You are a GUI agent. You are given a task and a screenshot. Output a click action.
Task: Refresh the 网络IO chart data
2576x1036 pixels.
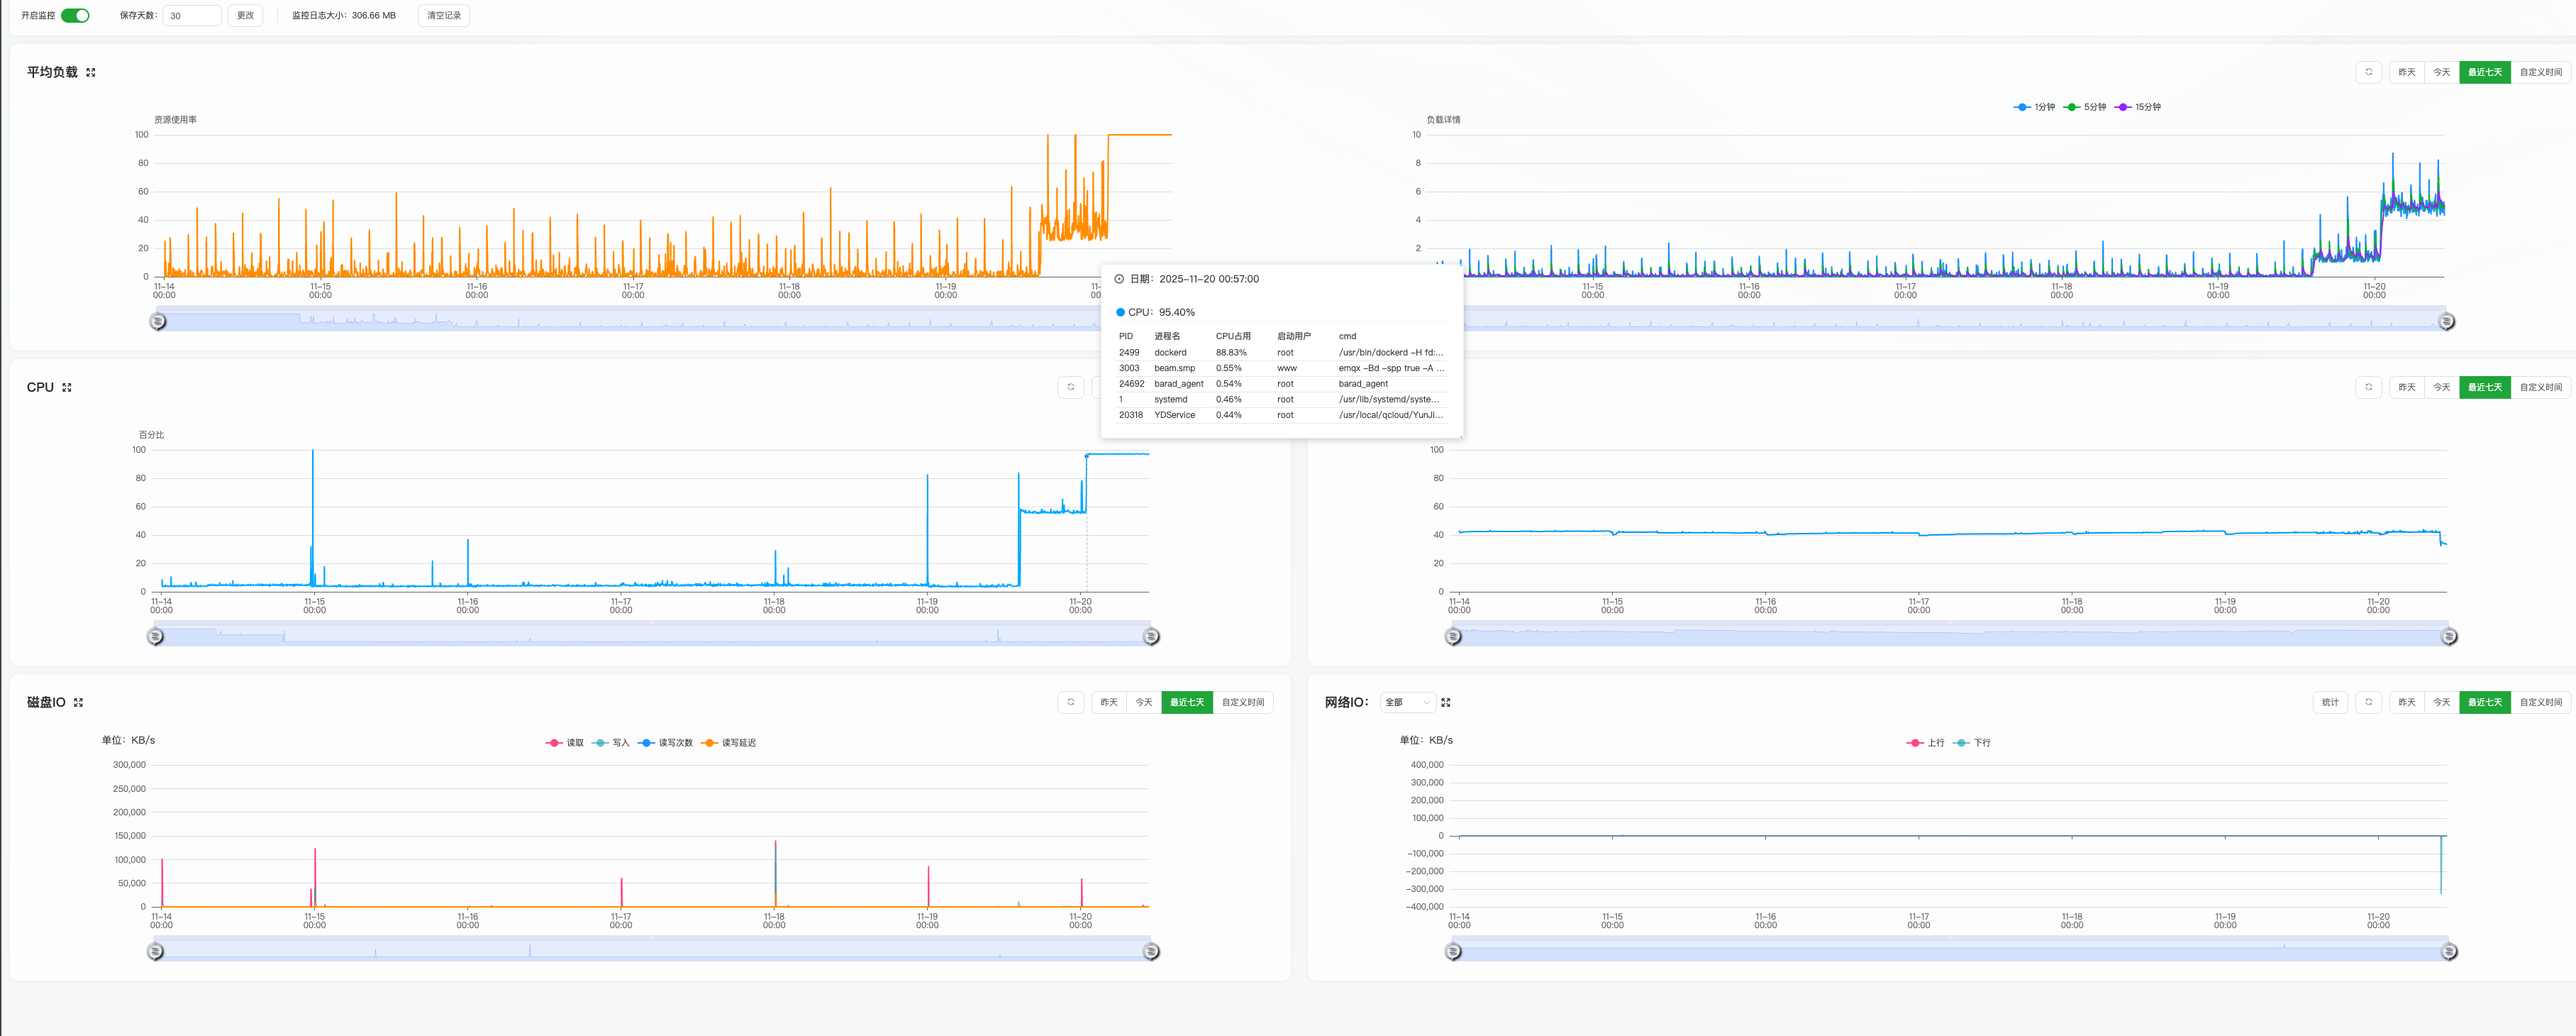click(x=2368, y=702)
